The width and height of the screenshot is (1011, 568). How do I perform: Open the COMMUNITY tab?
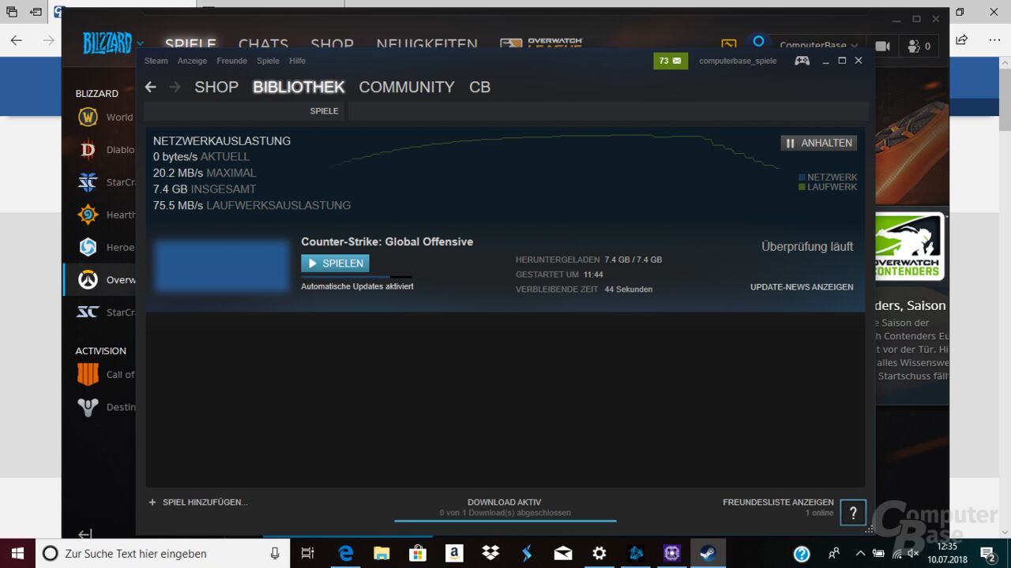[x=407, y=87]
